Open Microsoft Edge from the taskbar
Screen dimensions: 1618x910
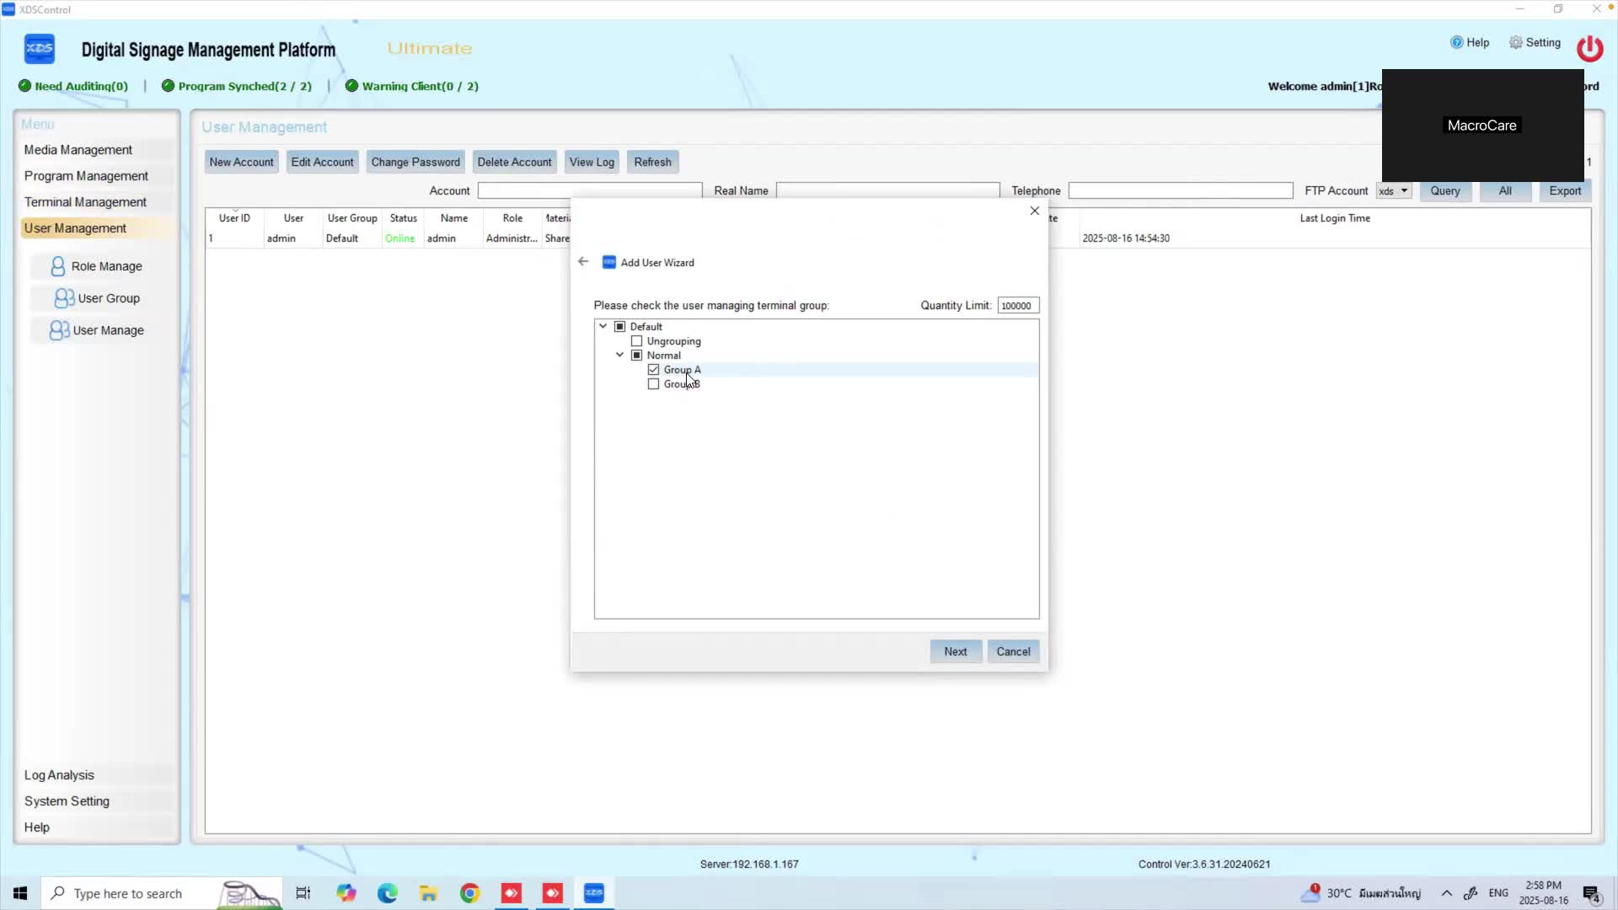tap(388, 893)
